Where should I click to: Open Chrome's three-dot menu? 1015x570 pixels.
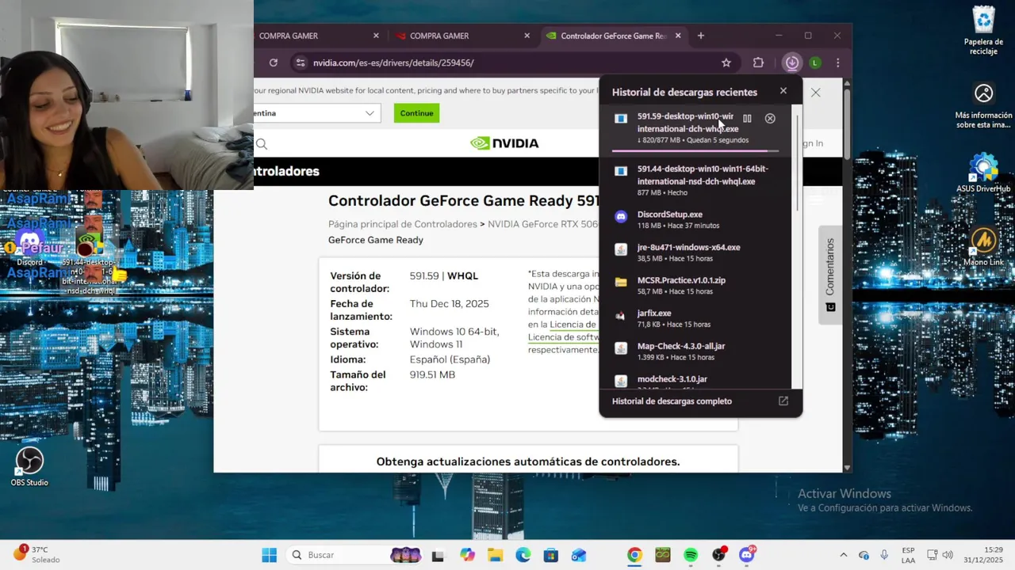pos(838,63)
